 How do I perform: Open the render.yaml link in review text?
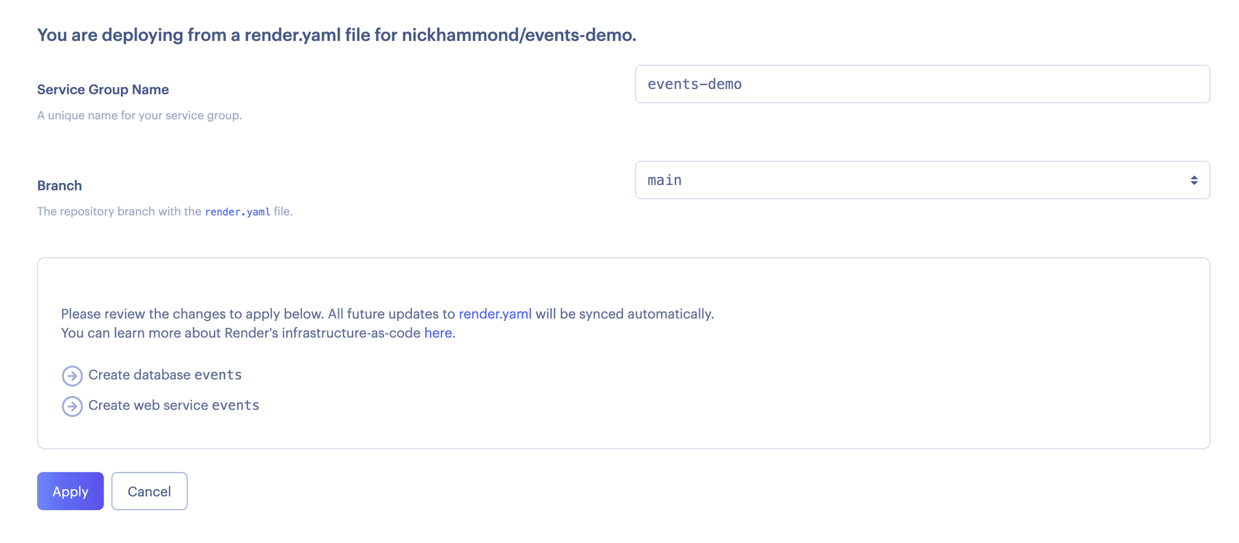tap(495, 314)
